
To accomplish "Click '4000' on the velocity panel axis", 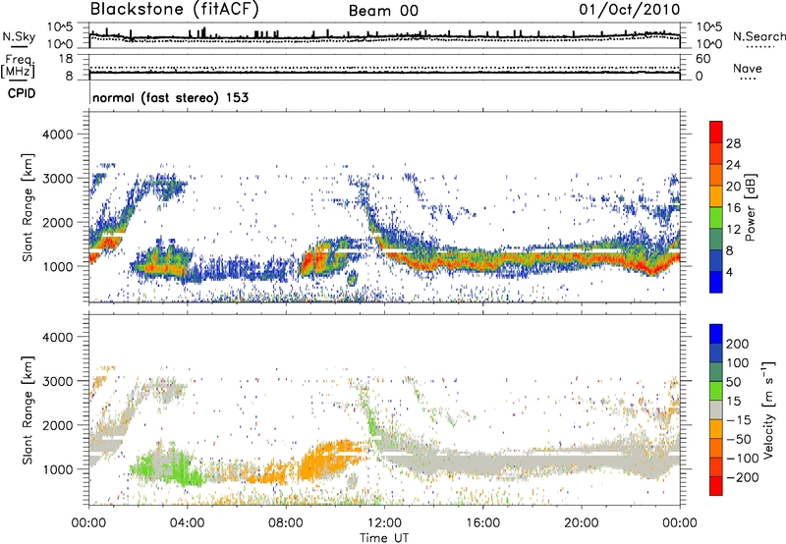I will click(x=57, y=337).
